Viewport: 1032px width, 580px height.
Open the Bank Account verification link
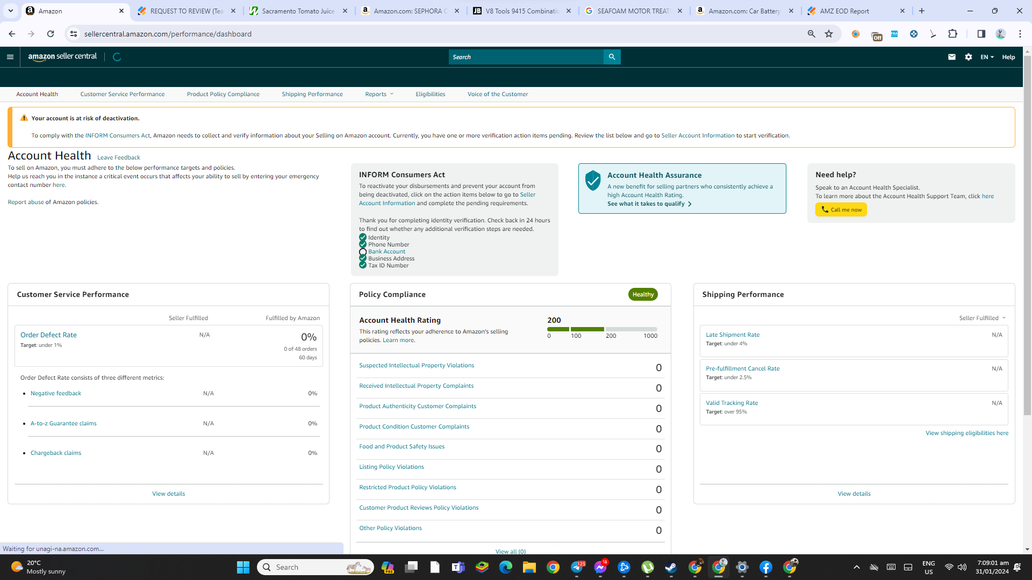tap(387, 252)
